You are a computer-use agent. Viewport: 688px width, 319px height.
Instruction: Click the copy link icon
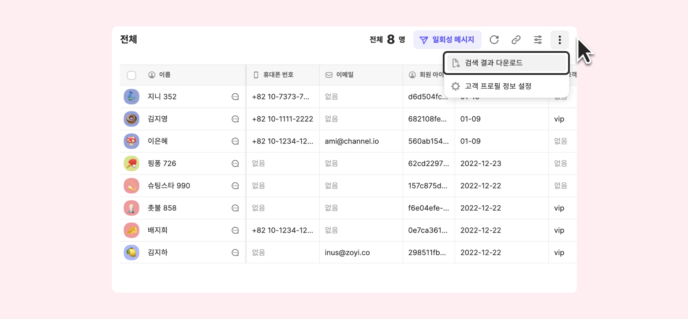tap(516, 40)
